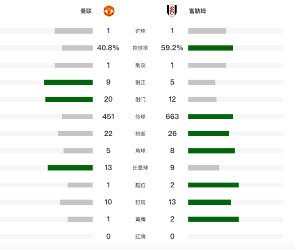This screenshot has height=249, width=295.
Task: Click Fulham's green fouls bar
Action: [210, 202]
